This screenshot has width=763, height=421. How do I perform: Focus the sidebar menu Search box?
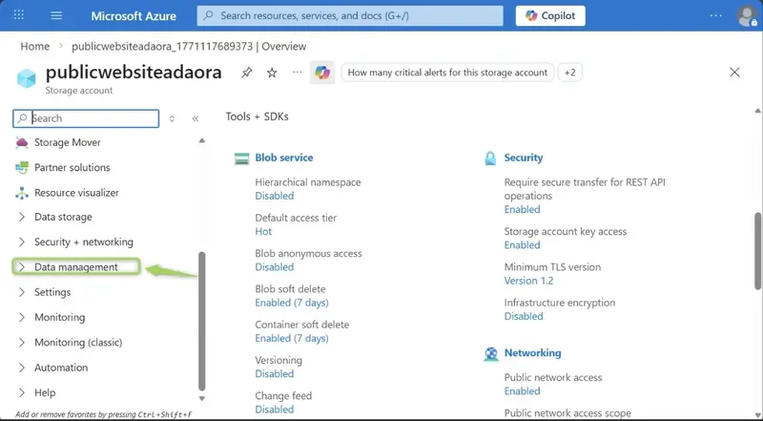point(86,118)
